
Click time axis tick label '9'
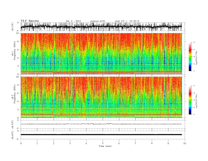click(168, 143)
